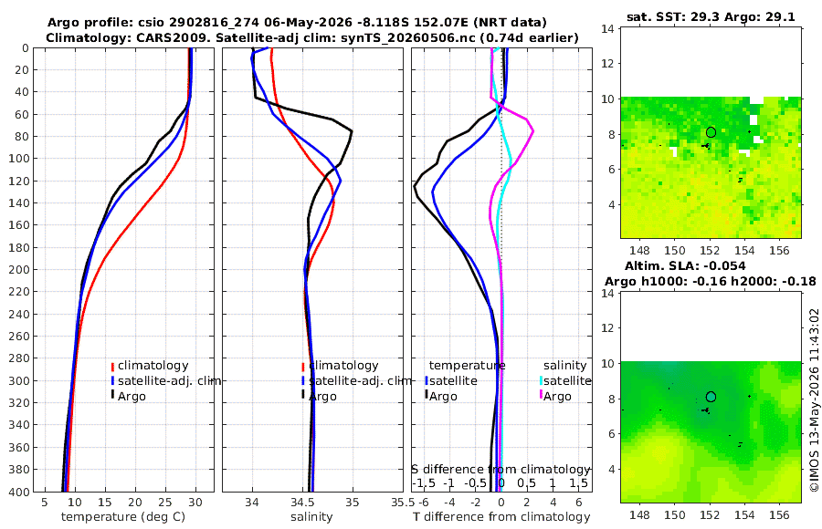
Task: Click the 200 depth tick label
Action: [x=18, y=269]
